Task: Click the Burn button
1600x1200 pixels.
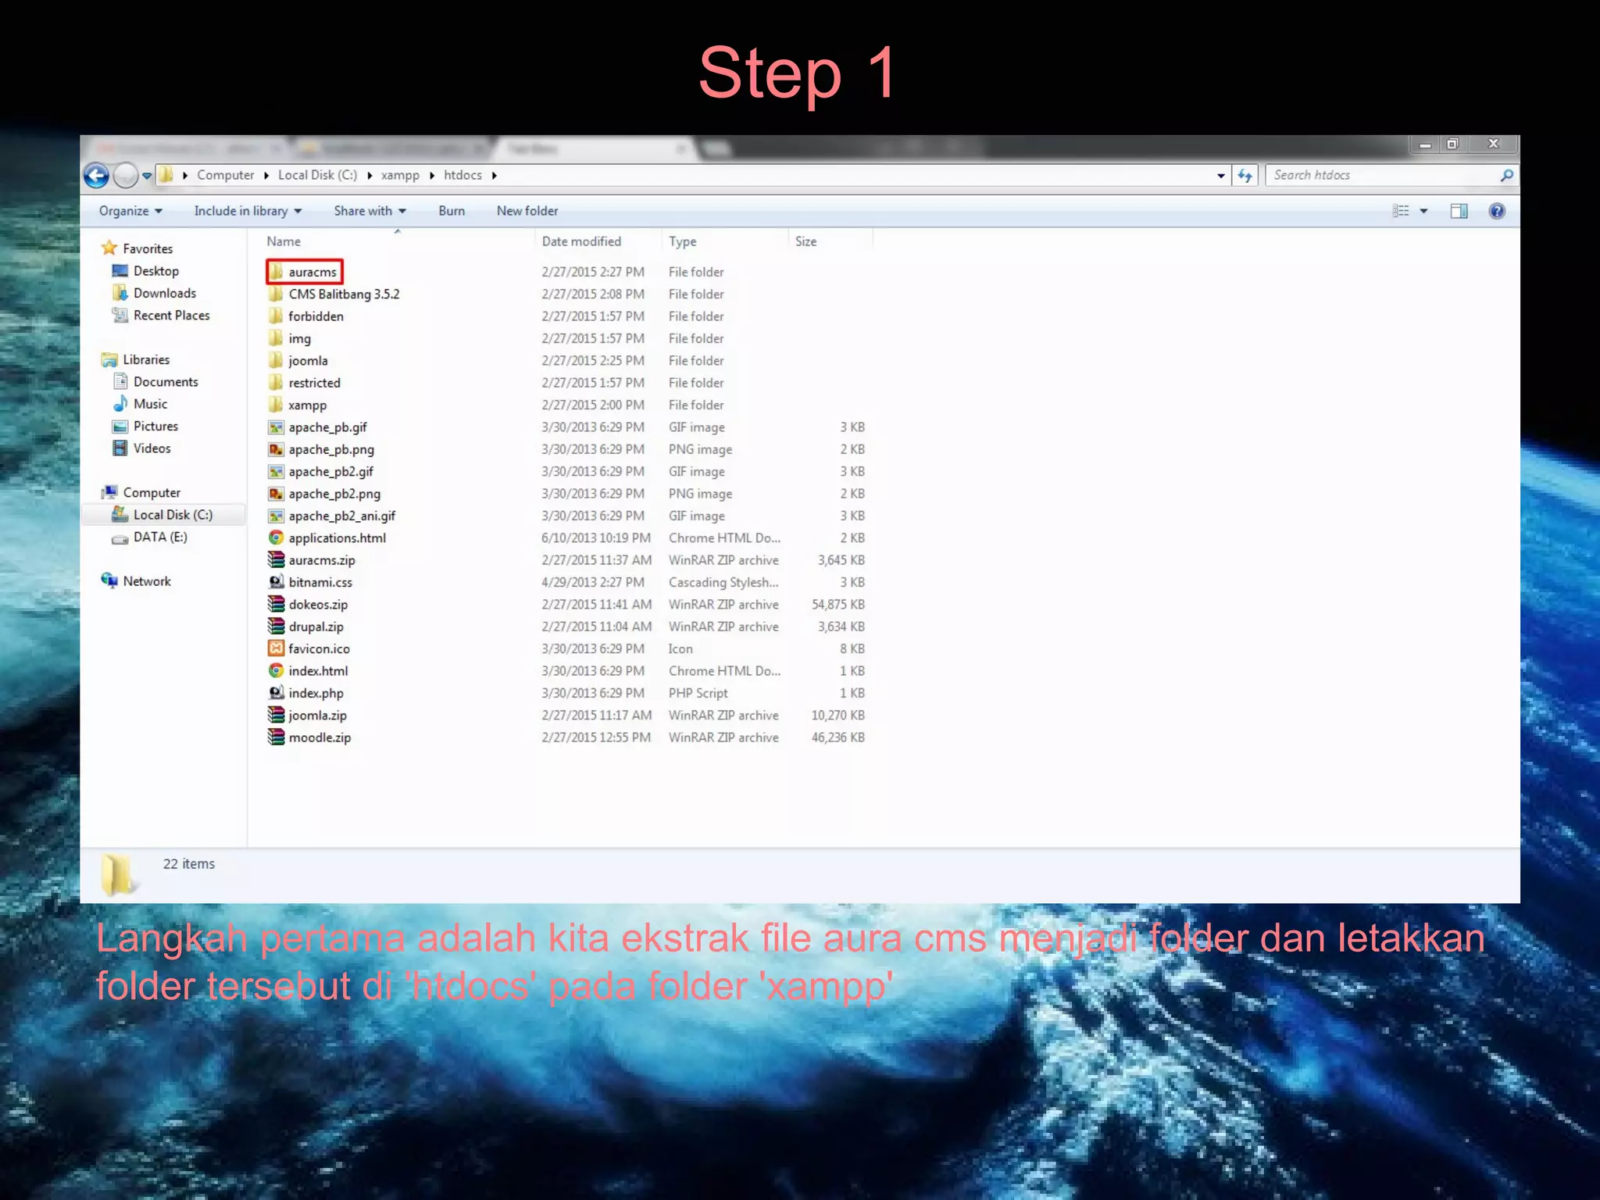Action: [x=452, y=211]
